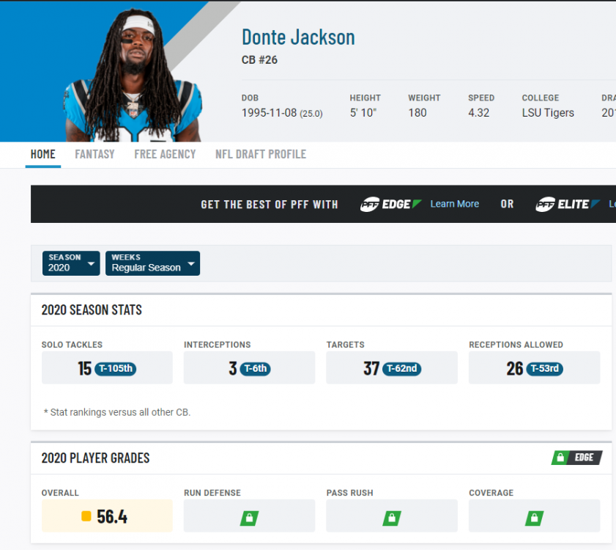The width and height of the screenshot is (616, 550).
Task: Click the targets value 37
Action: 371,369
